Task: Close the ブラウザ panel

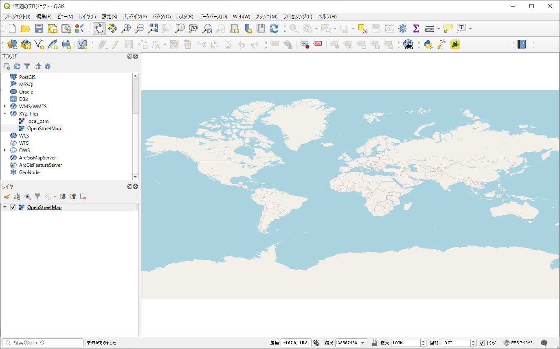Action: [136, 57]
